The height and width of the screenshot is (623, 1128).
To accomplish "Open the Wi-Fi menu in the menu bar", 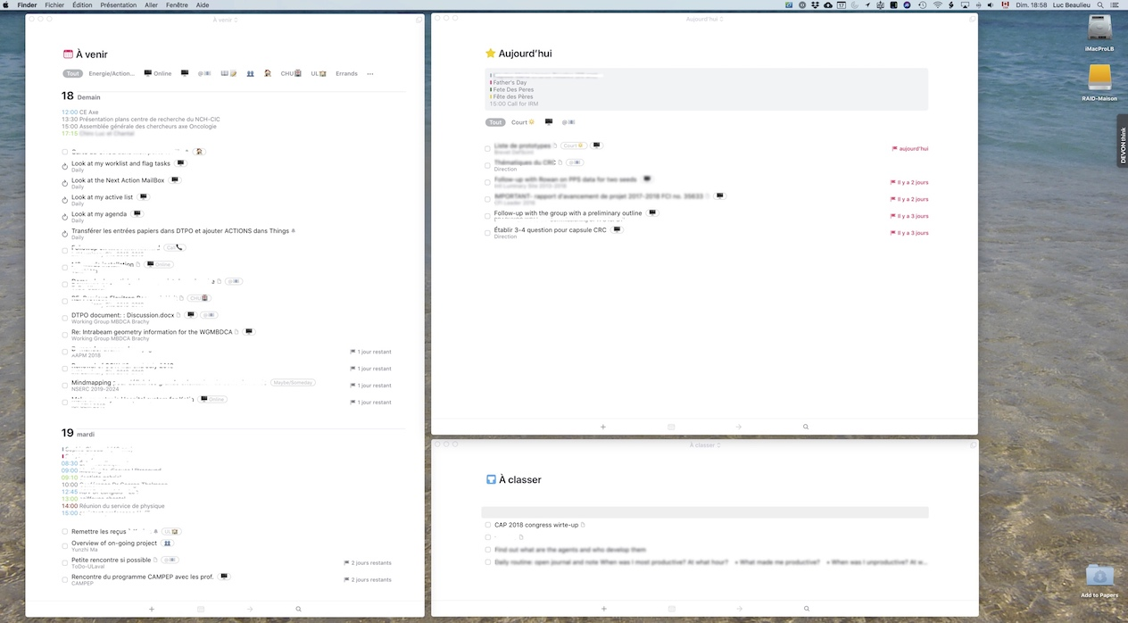I will coord(938,4).
